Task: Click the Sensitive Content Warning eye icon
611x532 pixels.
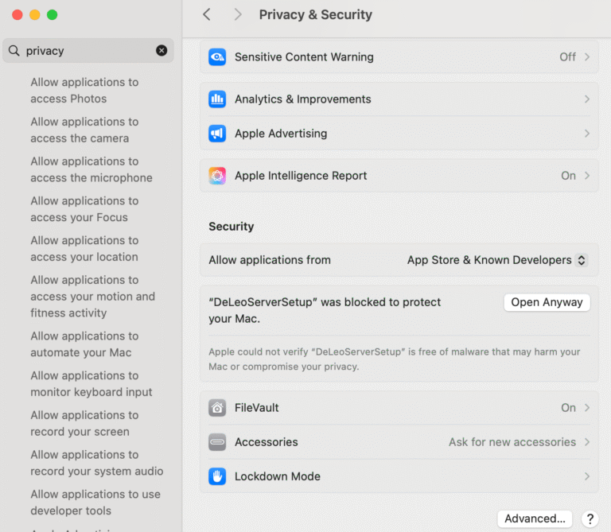Action: coord(217,57)
